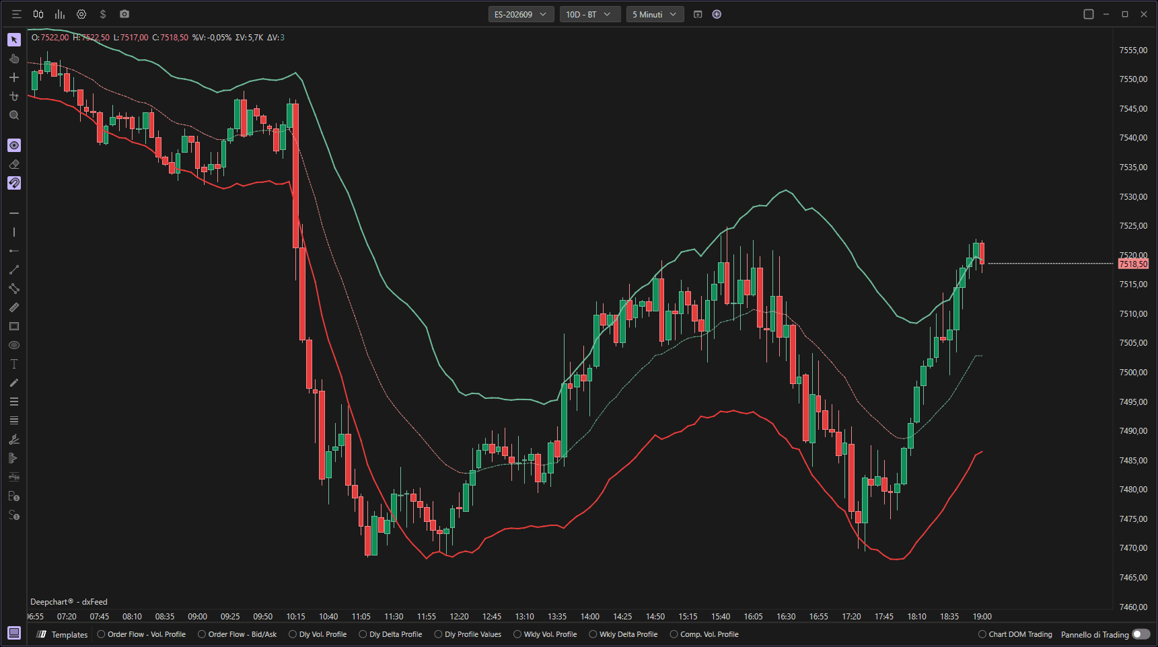This screenshot has height=647, width=1158.
Task: Click the Deepchart - dxFeed label
Action: tap(69, 602)
